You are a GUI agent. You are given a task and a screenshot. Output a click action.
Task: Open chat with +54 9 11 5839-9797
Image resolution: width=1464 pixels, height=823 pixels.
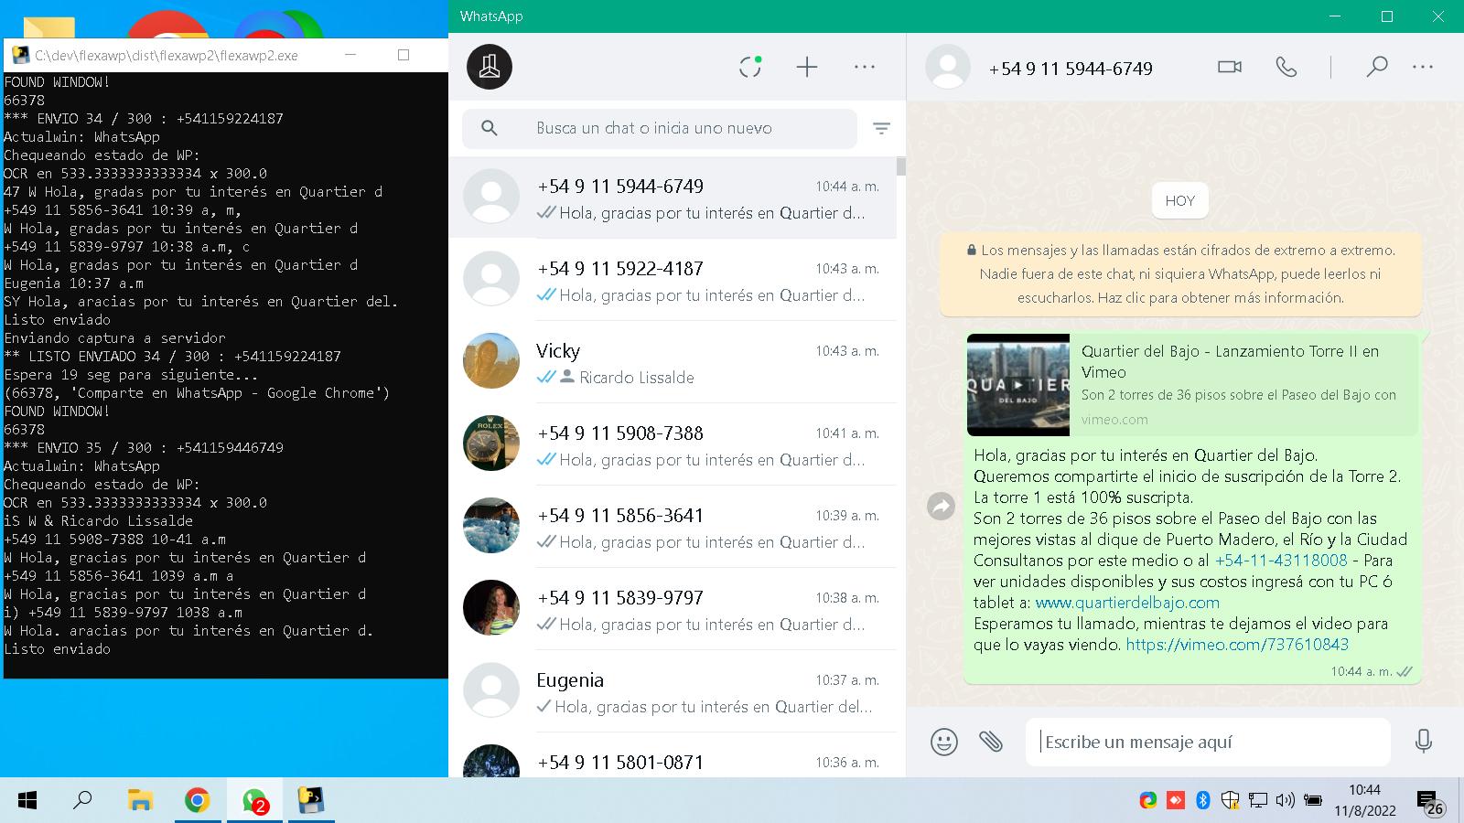coord(673,609)
